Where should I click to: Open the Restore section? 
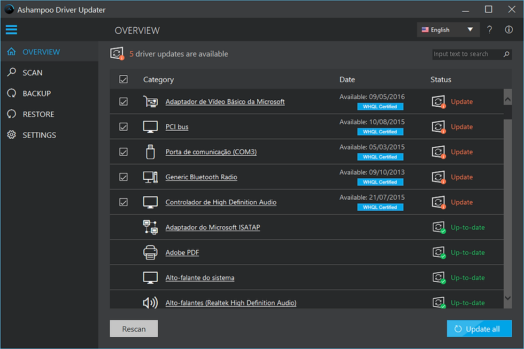tap(49, 114)
